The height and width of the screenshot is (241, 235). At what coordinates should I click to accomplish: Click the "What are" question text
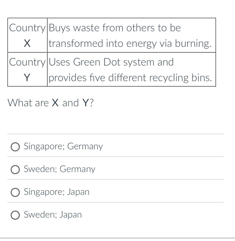tap(28, 103)
